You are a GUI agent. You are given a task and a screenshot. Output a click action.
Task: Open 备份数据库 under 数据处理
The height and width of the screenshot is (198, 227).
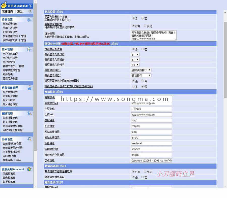(x=9, y=178)
